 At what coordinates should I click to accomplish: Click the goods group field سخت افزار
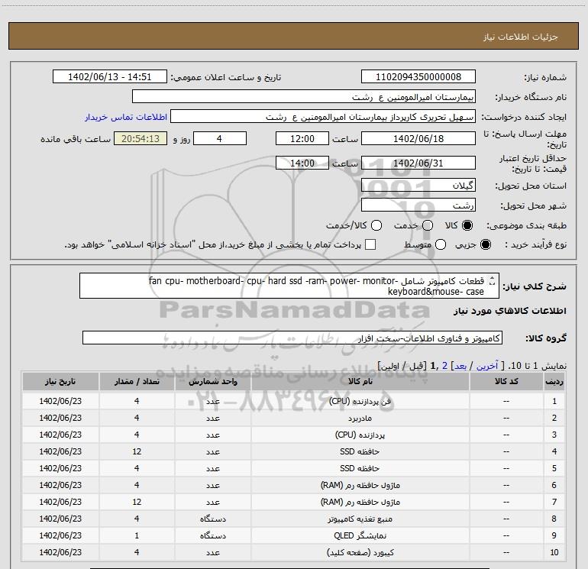point(292,338)
